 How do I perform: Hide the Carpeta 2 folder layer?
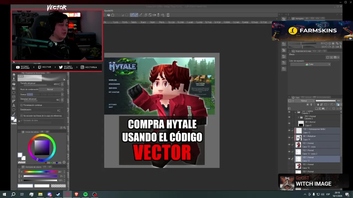coord(289,117)
